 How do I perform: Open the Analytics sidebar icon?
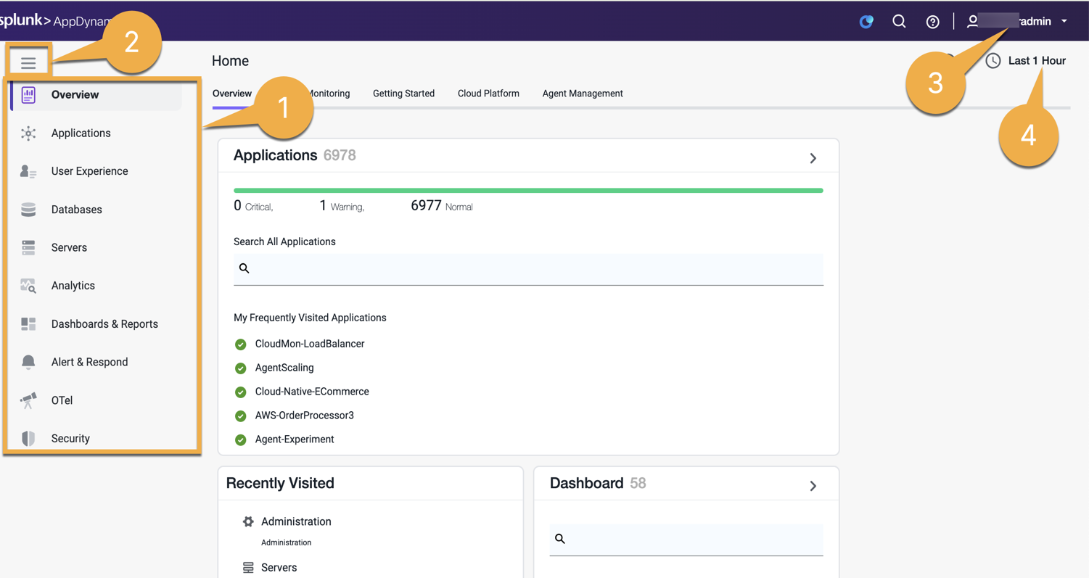pyautogui.click(x=28, y=286)
